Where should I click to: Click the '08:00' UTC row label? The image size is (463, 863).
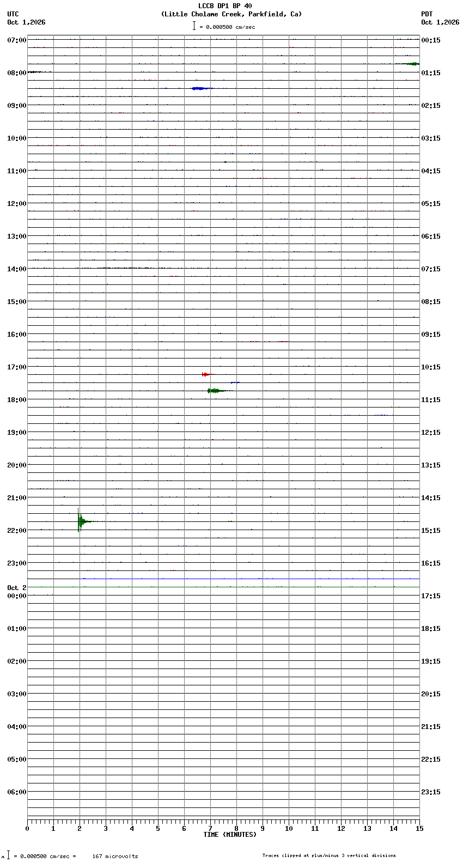tap(17, 73)
